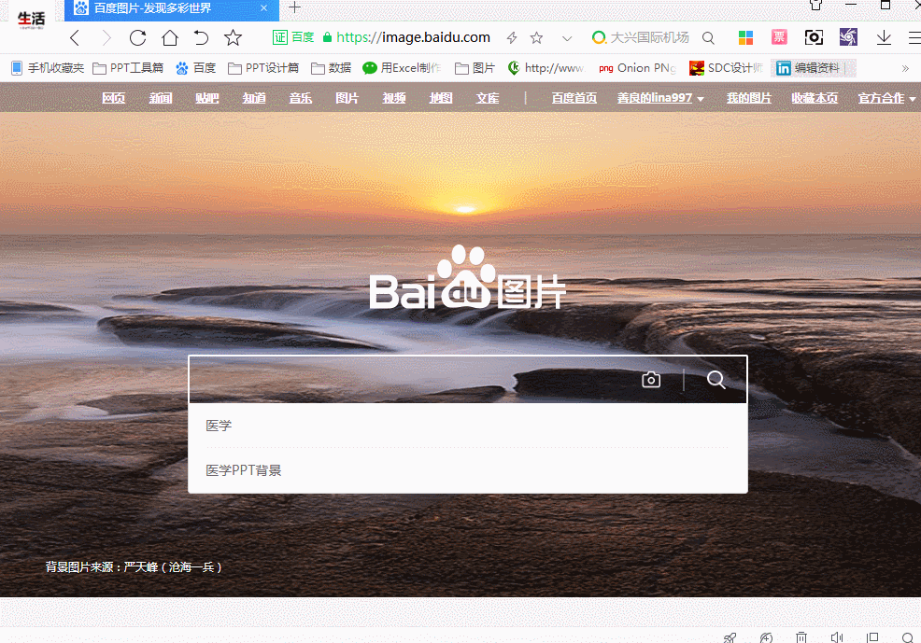Click the magnifier search button in search box
Image resolution: width=921 pixels, height=643 pixels.
716,380
